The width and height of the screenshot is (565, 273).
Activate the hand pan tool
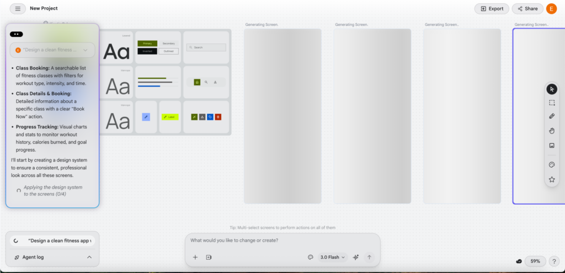coord(551,131)
